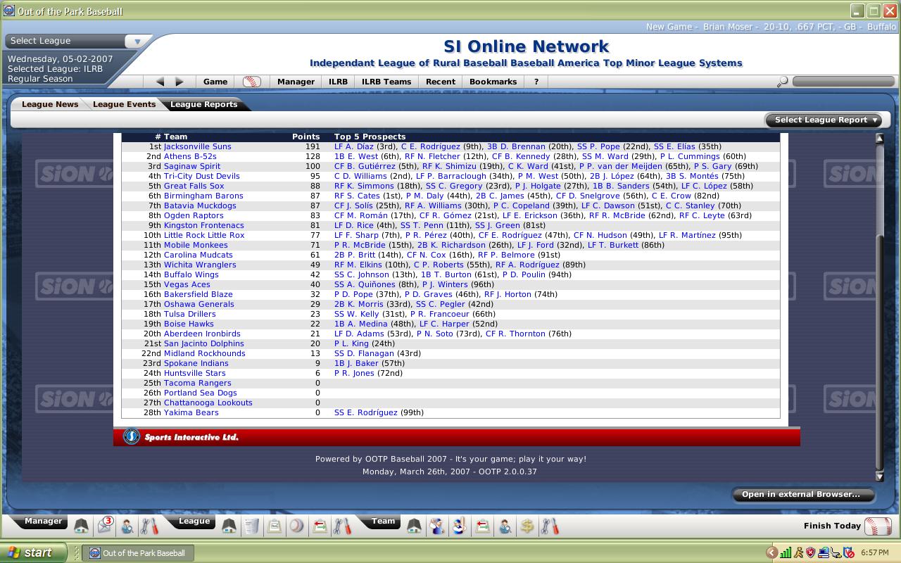The width and height of the screenshot is (901, 563).
Task: Open player SS E. Rodríguez in Yakima row
Action: (x=365, y=412)
